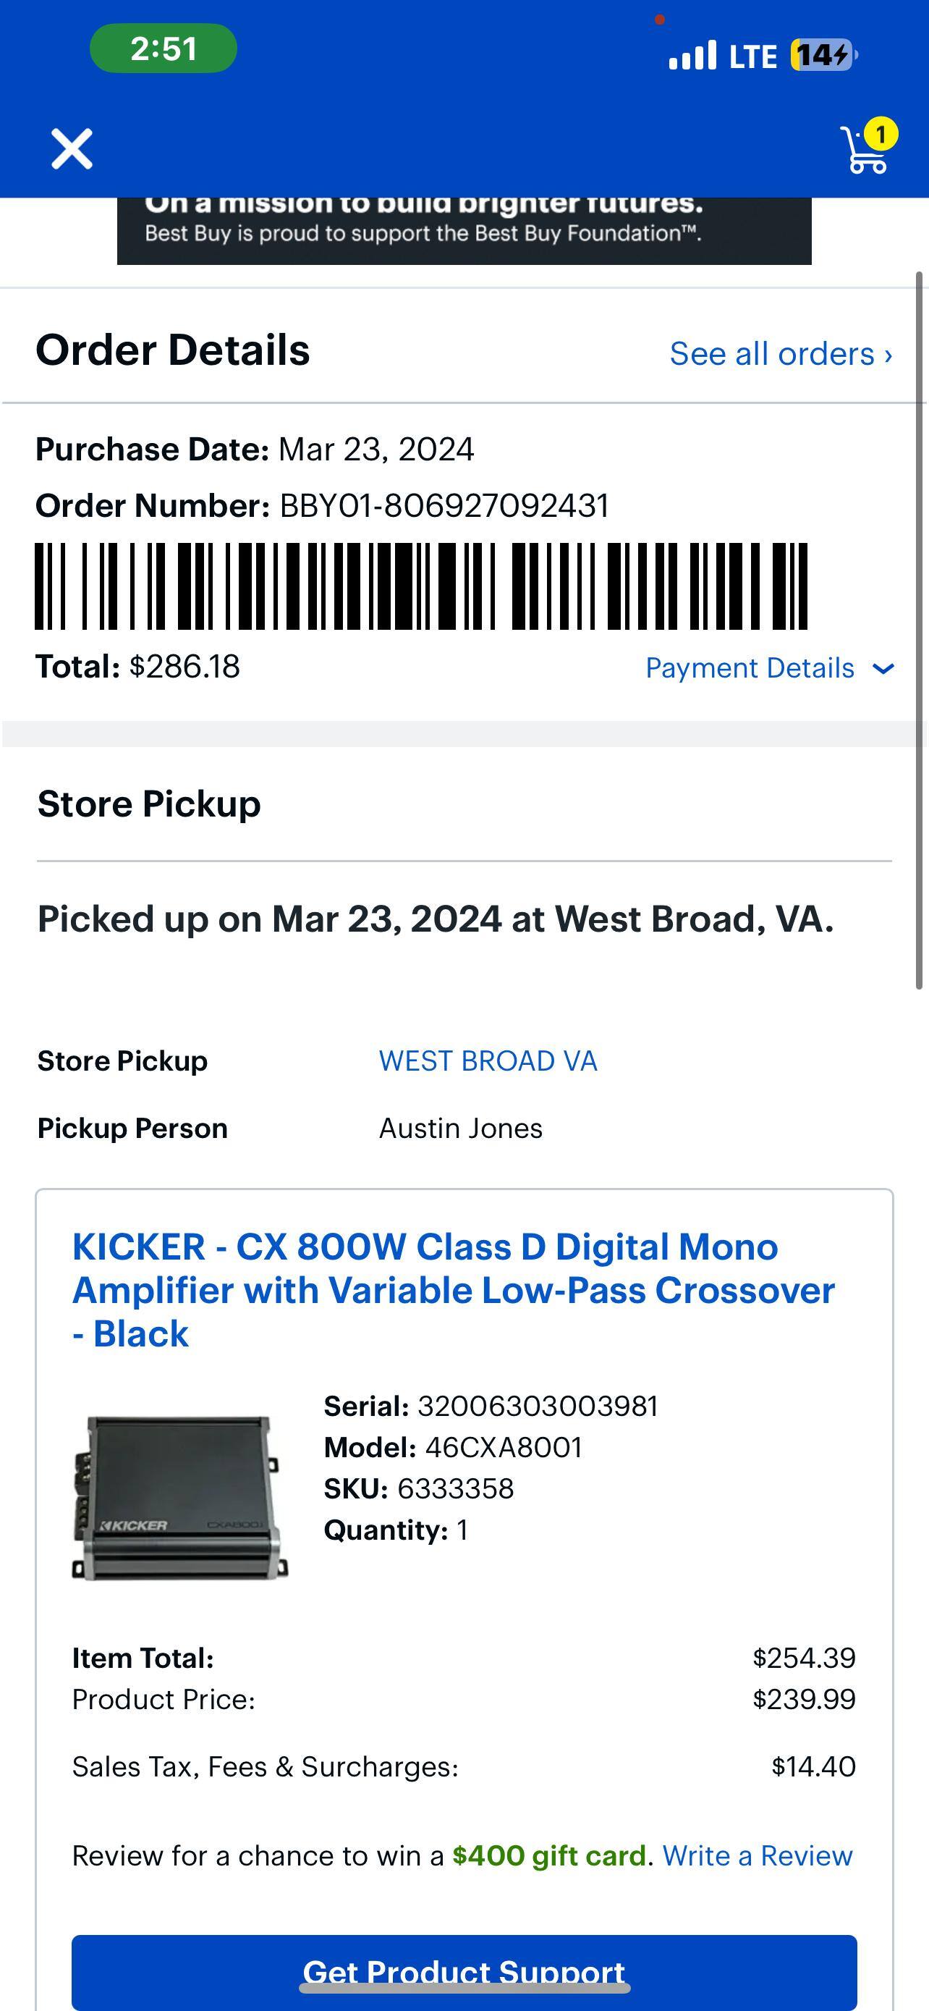Tap the green time pill in status bar

click(163, 49)
